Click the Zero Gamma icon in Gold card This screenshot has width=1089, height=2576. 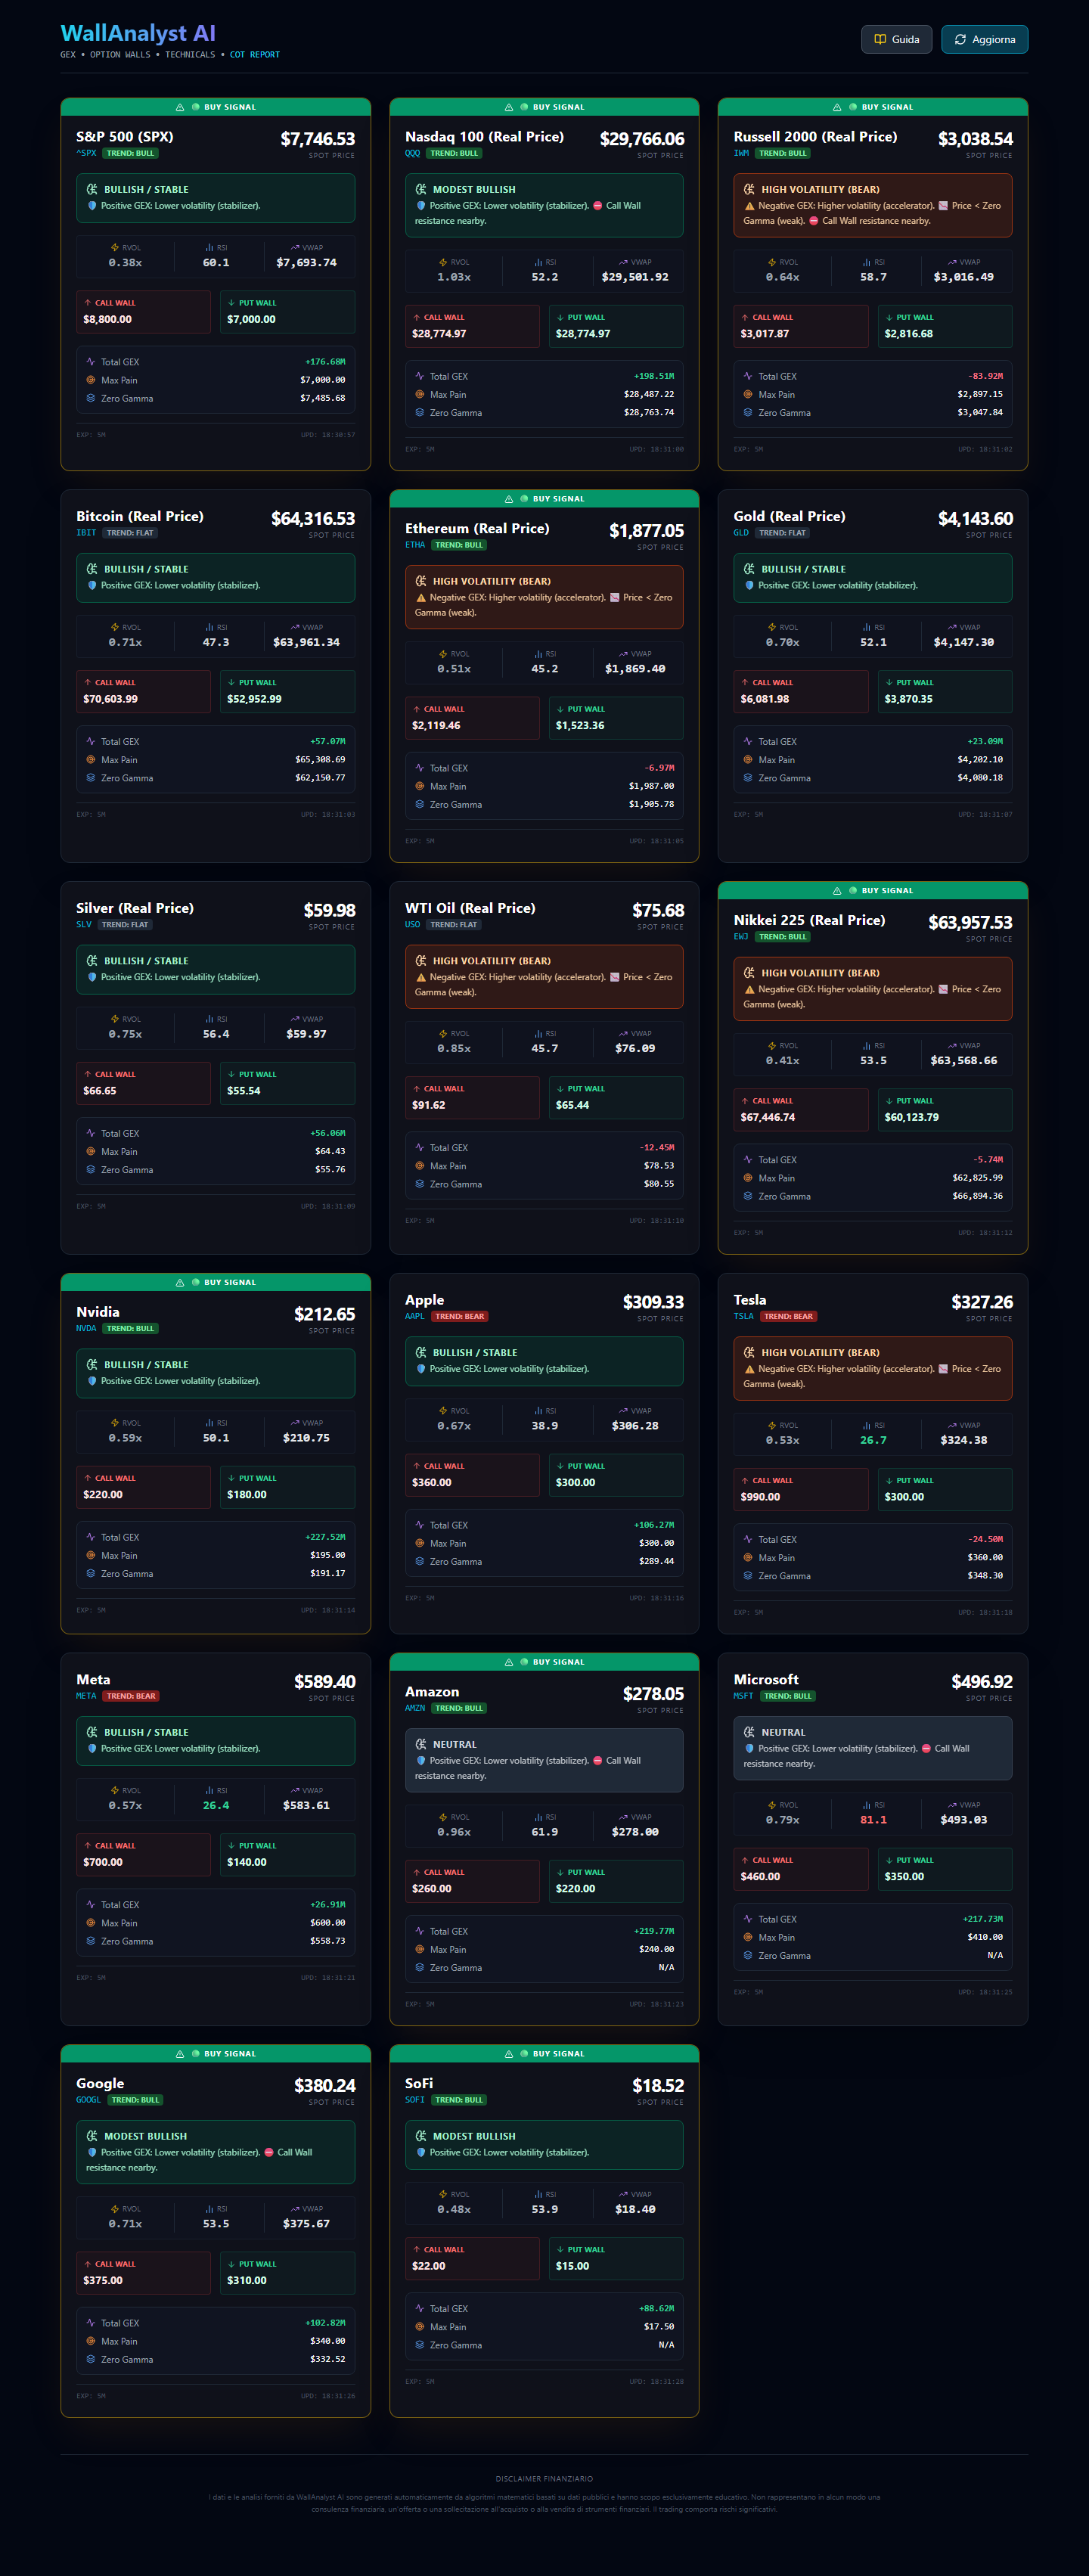(748, 778)
